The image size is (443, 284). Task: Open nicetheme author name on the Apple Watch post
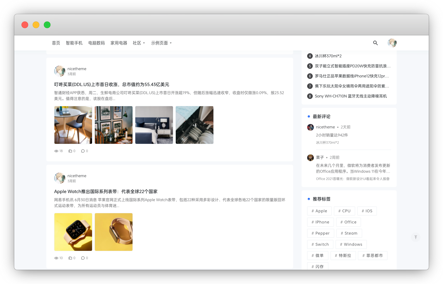[77, 176]
